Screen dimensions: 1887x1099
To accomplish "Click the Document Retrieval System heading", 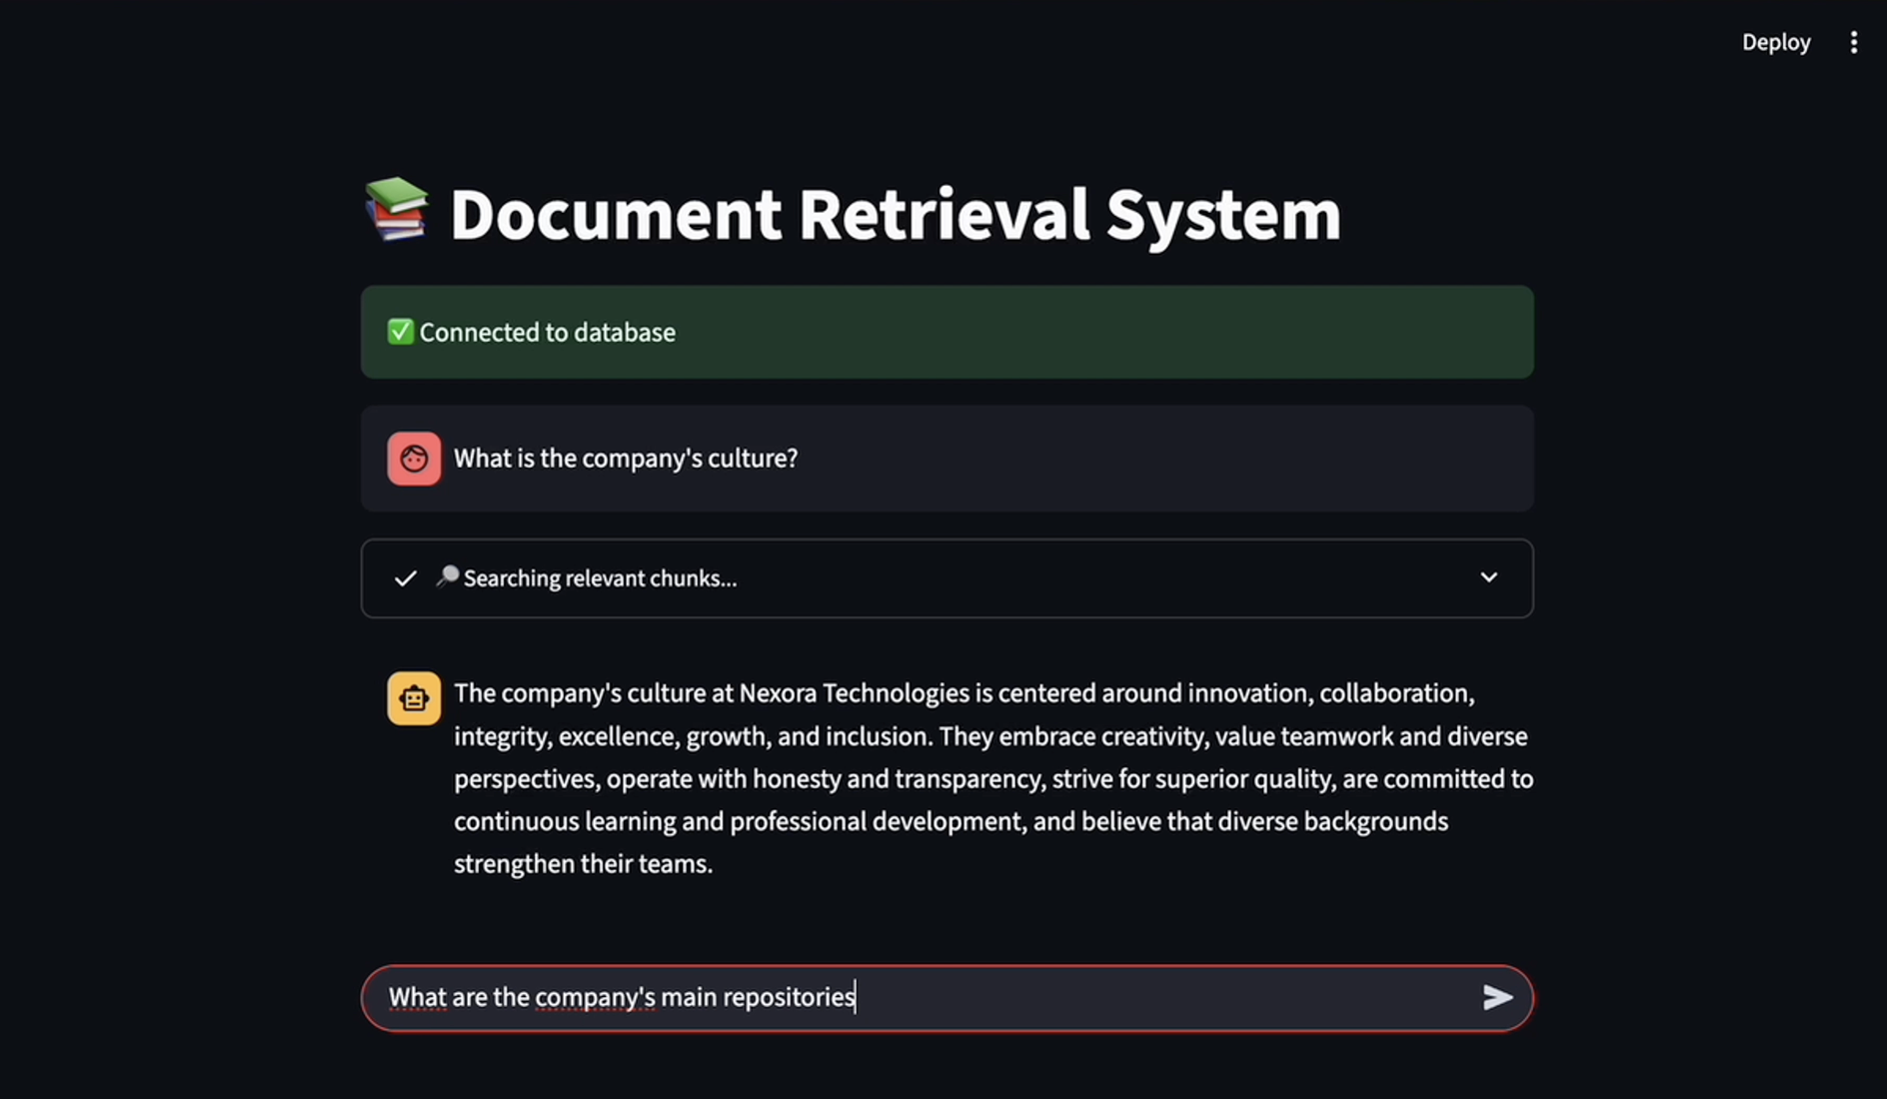I will (895, 214).
